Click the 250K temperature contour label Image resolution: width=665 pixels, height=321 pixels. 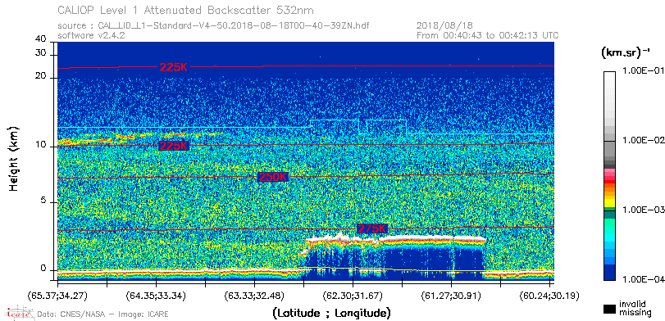(273, 177)
